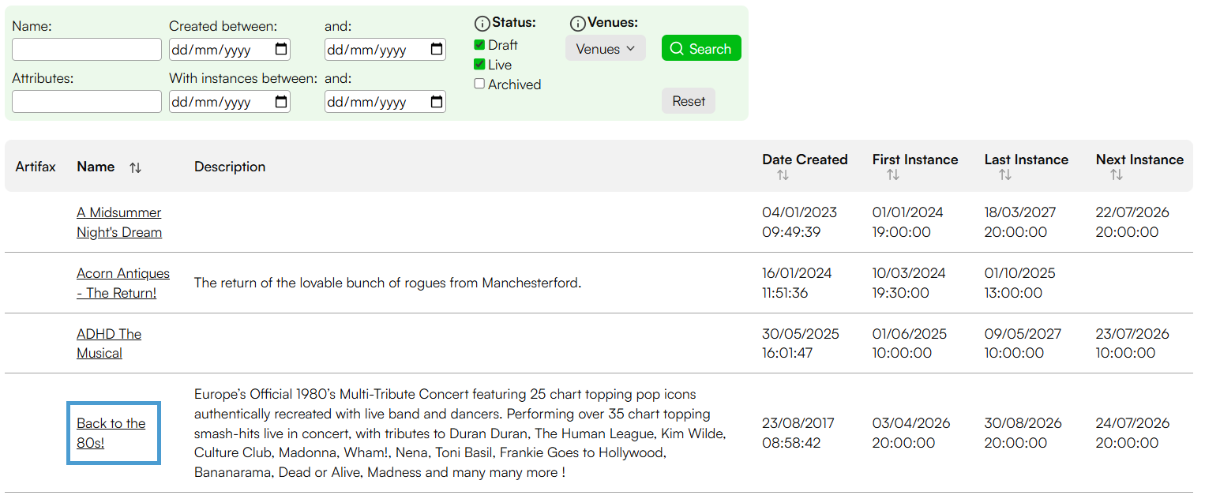The width and height of the screenshot is (1205, 499).
Task: Sort by Next Instance arrows icon
Action: point(1117,175)
